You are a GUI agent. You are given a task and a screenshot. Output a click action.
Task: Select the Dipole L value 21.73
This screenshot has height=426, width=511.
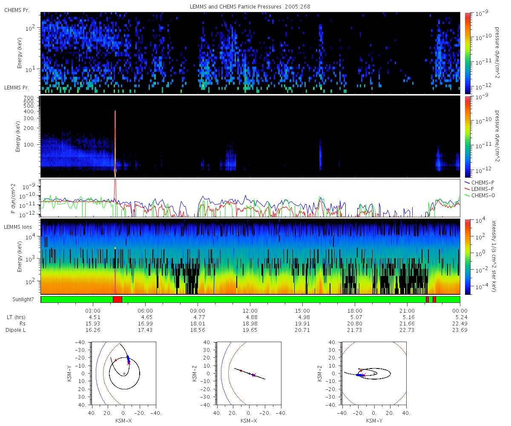355,330
